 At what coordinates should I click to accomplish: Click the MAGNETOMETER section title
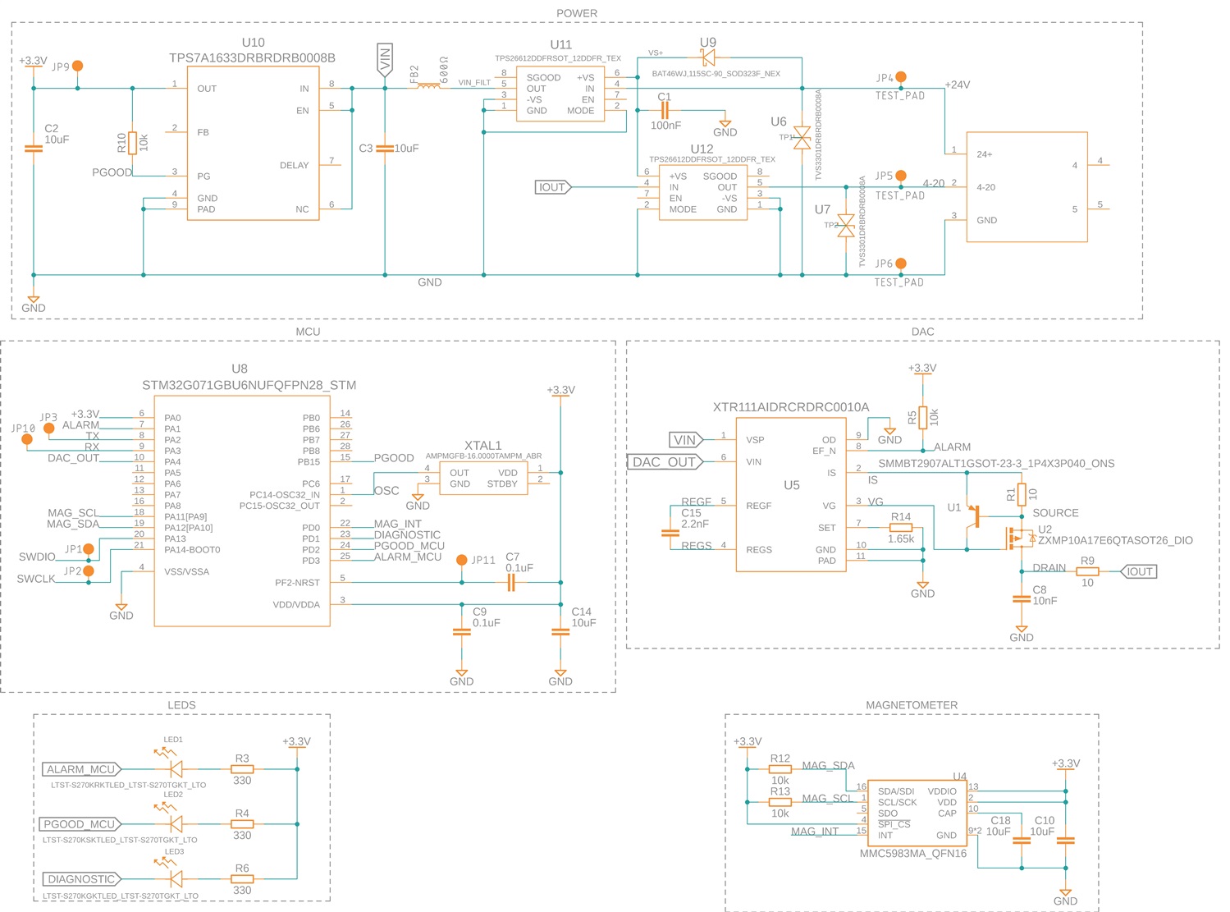coord(912,705)
